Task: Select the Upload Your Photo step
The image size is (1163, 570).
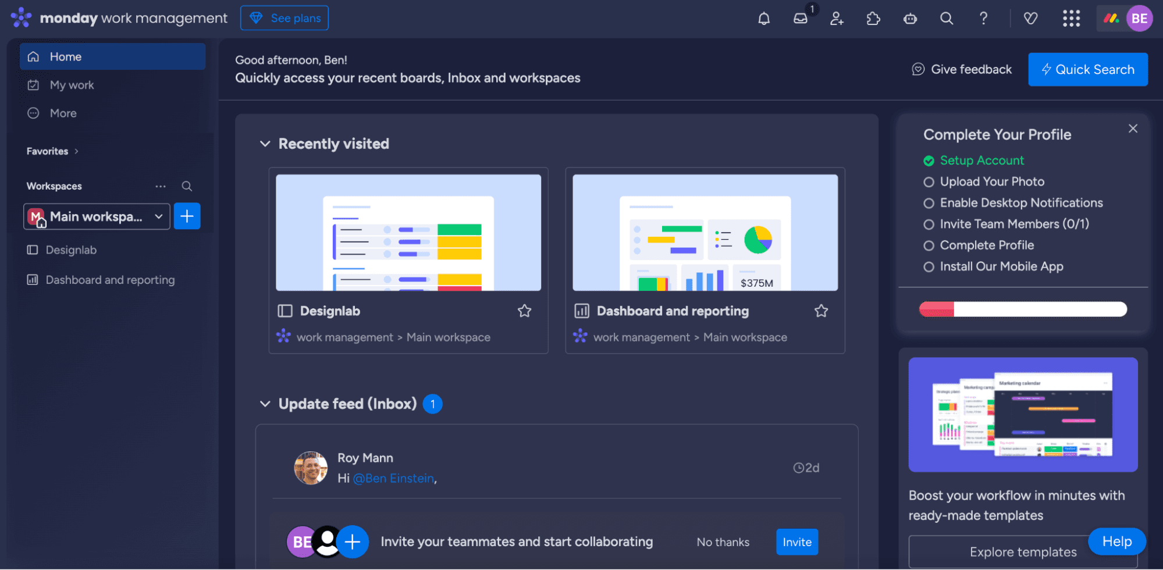Action: tap(984, 182)
